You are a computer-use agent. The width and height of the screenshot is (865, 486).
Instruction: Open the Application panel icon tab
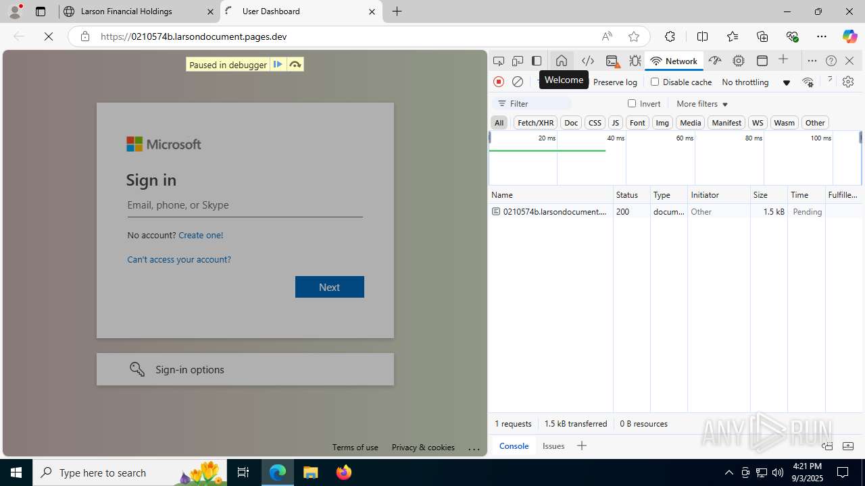click(762, 61)
